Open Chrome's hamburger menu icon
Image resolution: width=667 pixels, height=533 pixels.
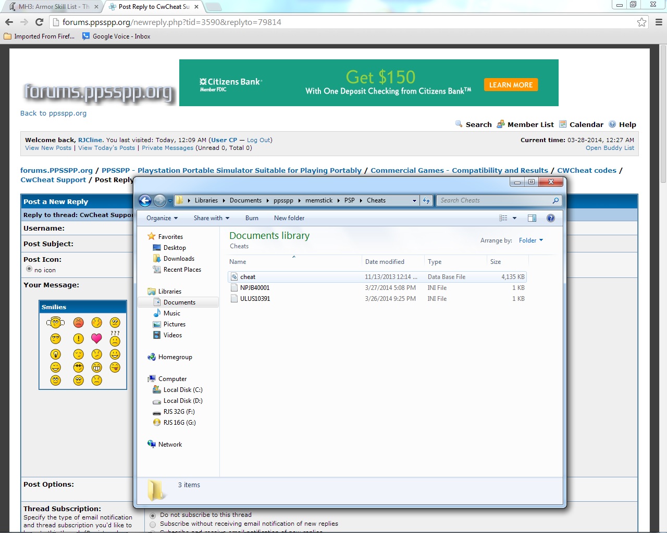(659, 22)
